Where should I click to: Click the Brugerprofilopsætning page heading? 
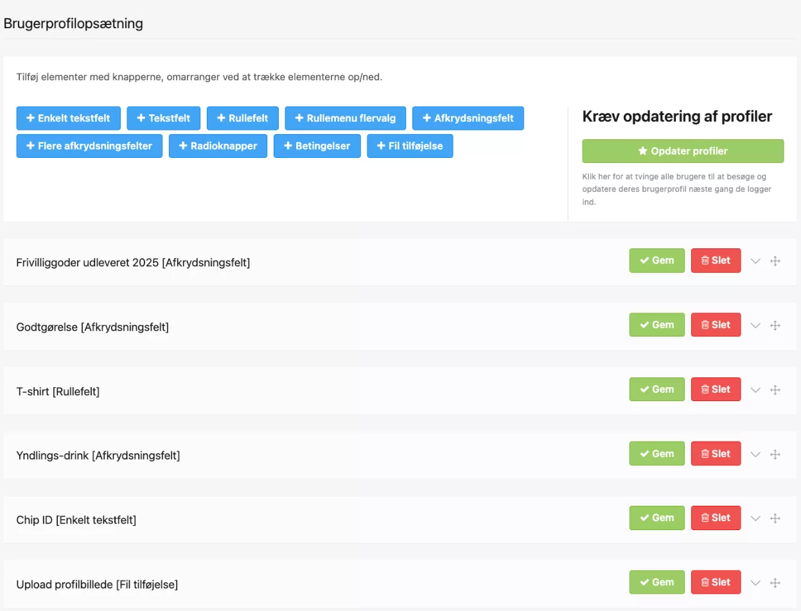pyautogui.click(x=73, y=24)
